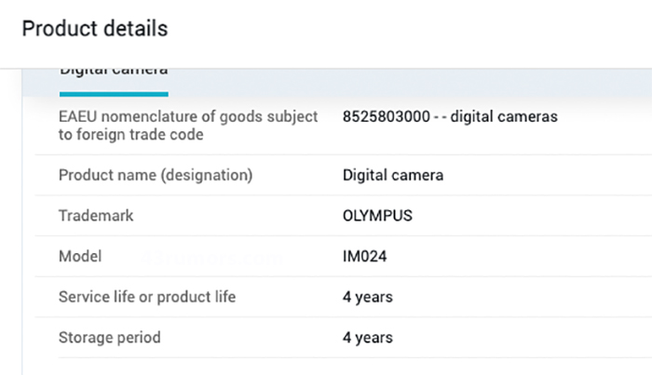Select the partially hidden Digital camera tab

(114, 72)
